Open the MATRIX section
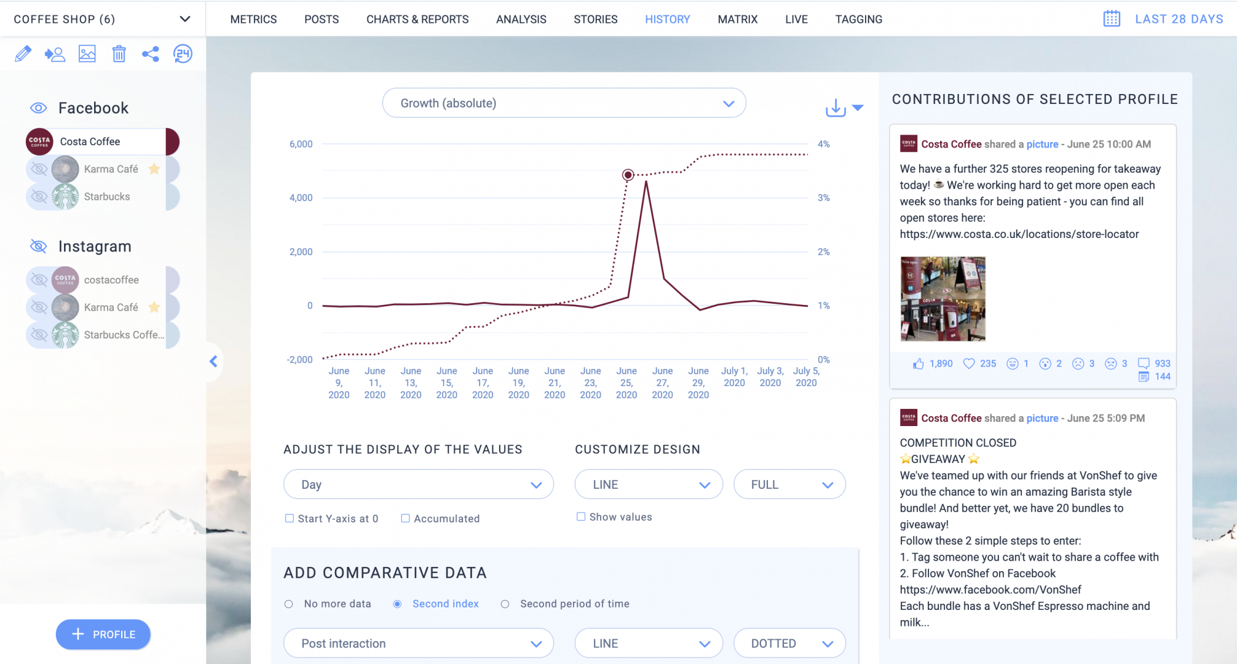 click(x=737, y=19)
